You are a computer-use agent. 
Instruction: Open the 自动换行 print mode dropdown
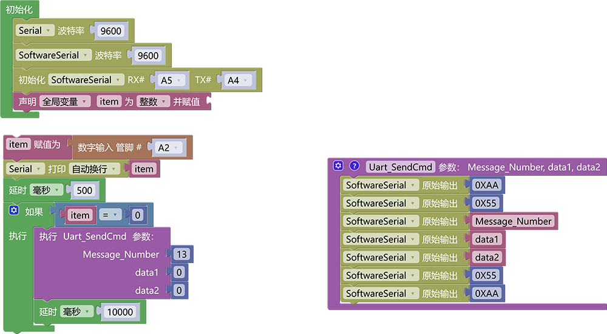[x=95, y=169]
